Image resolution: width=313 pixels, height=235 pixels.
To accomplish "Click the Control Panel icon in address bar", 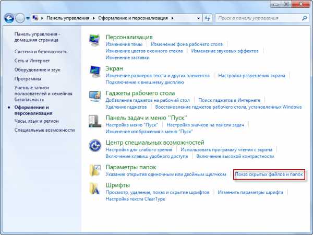I will pyautogui.click(x=35, y=18).
